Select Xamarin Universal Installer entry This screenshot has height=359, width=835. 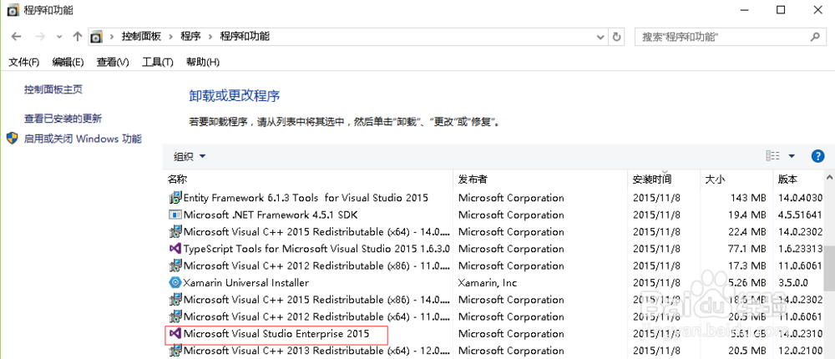click(246, 283)
